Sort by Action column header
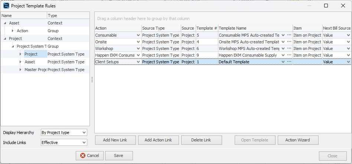 point(118,28)
